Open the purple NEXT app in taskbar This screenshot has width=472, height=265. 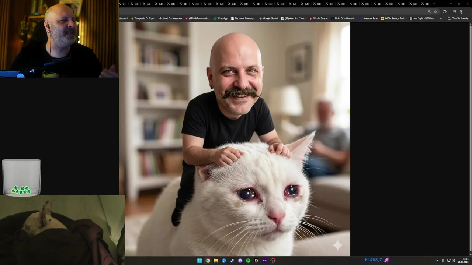point(264,261)
